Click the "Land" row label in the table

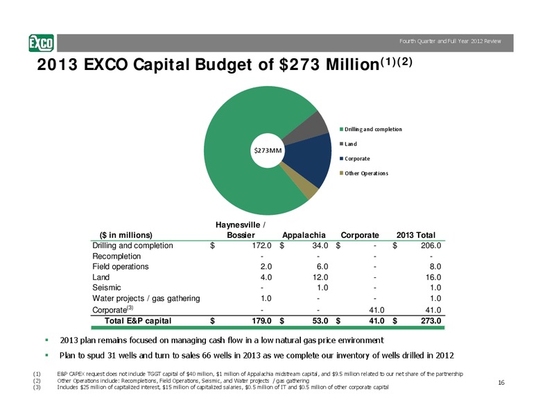[x=101, y=277]
